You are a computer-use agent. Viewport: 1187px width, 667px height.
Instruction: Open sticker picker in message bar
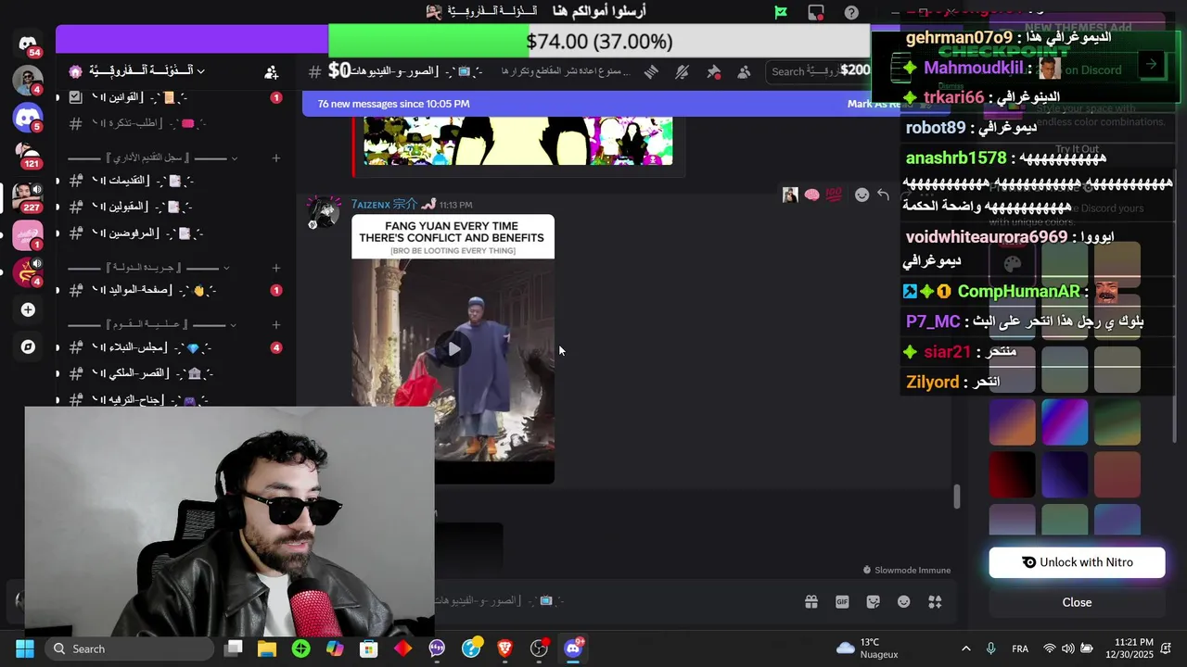874,602
